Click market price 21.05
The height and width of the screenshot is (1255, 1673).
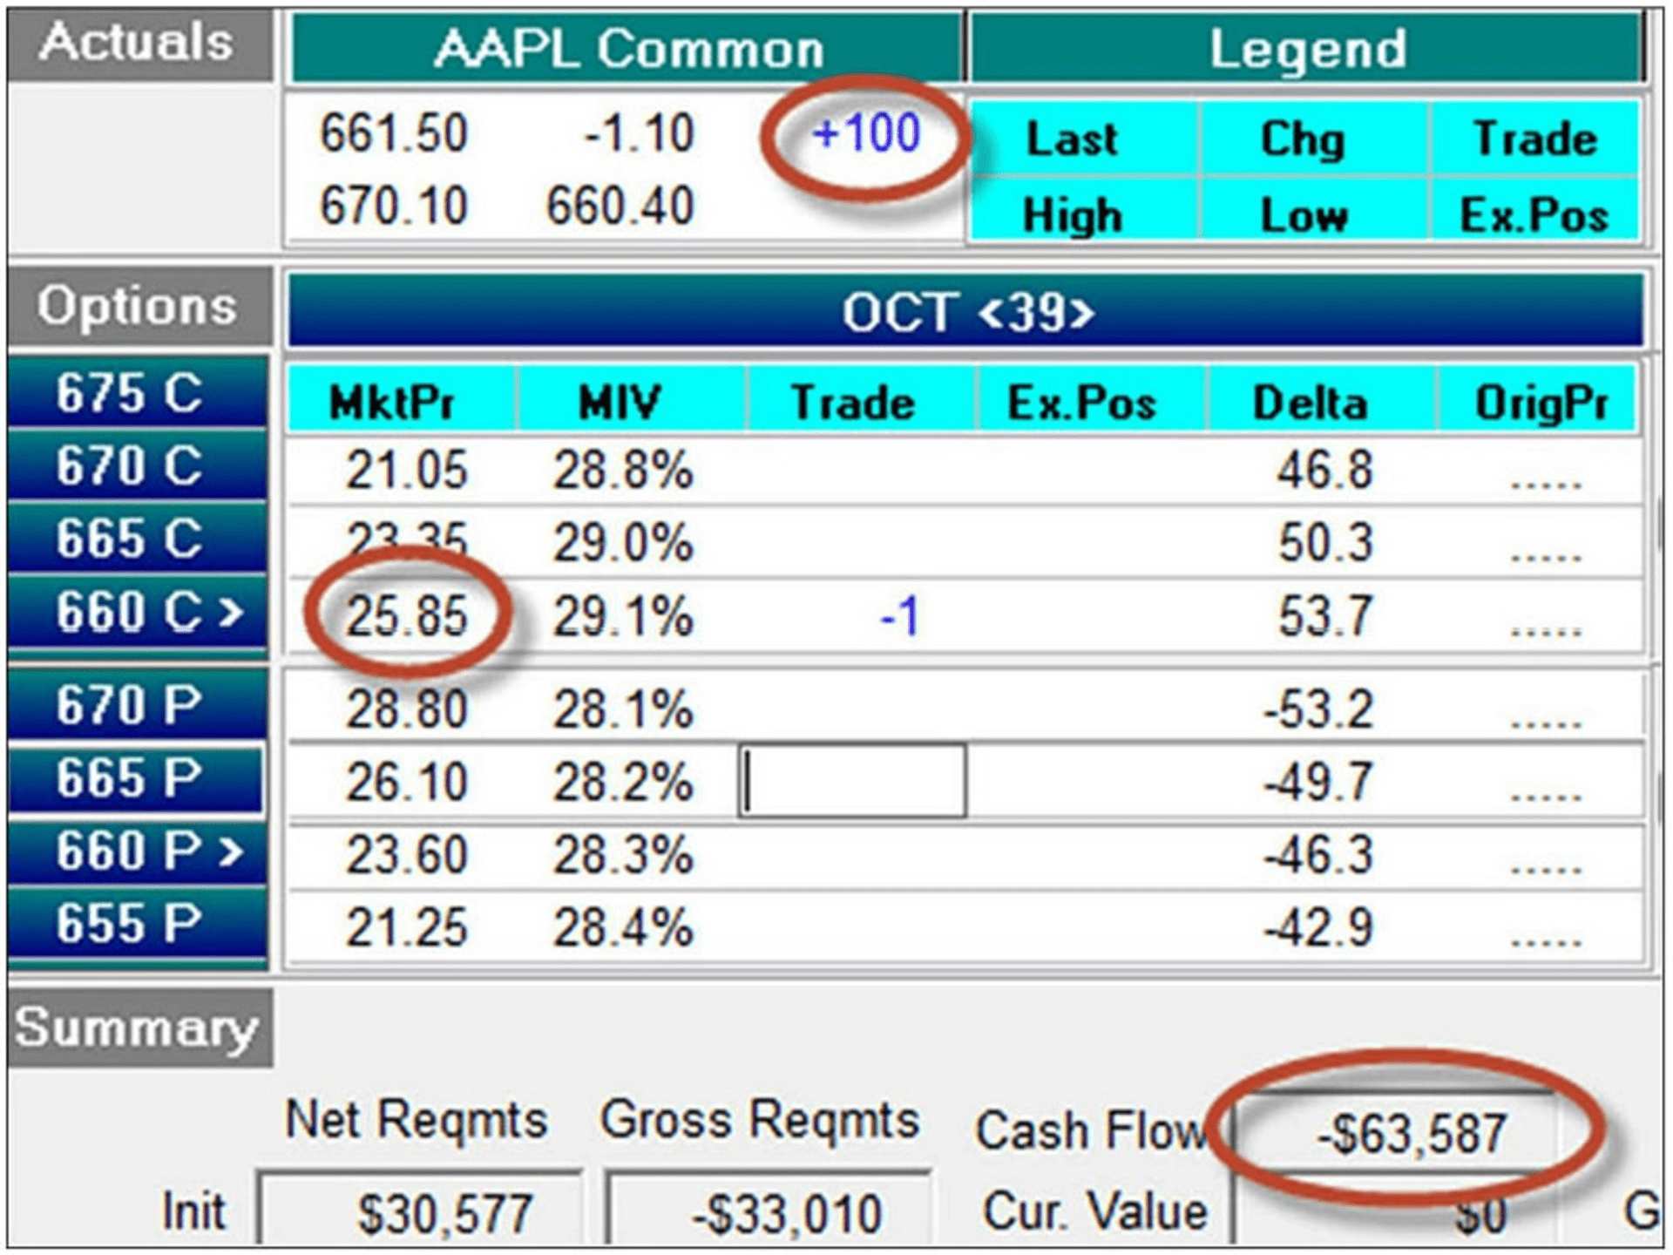(x=406, y=471)
